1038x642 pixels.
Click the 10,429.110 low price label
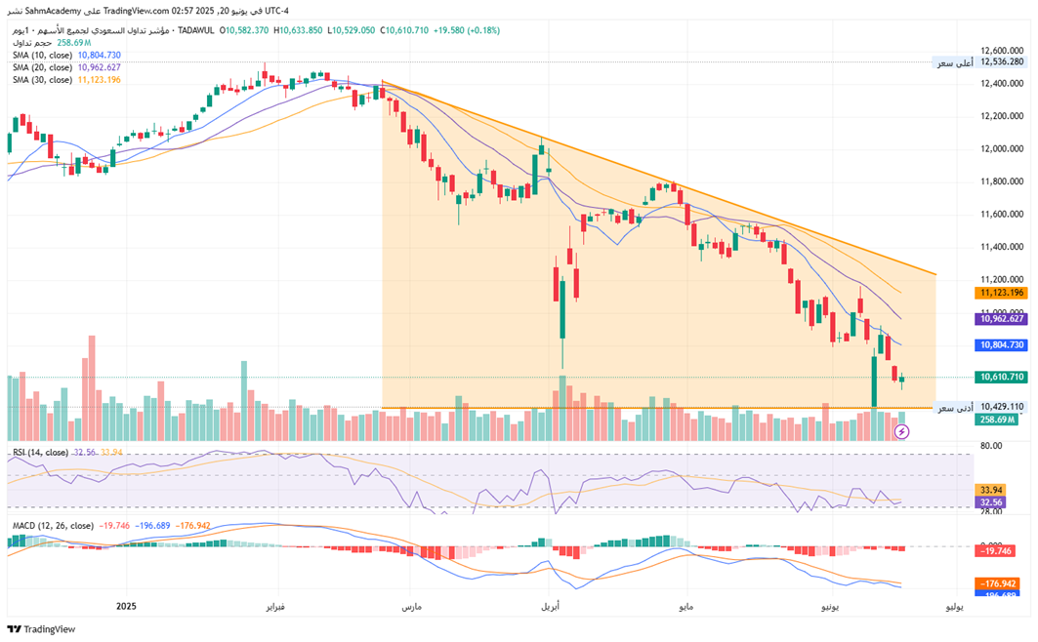[x=1002, y=407]
